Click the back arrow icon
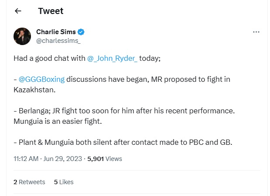 [18, 11]
